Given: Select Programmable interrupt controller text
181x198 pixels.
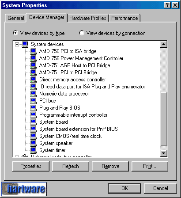Looking at the screenshot, I should click(73, 115).
